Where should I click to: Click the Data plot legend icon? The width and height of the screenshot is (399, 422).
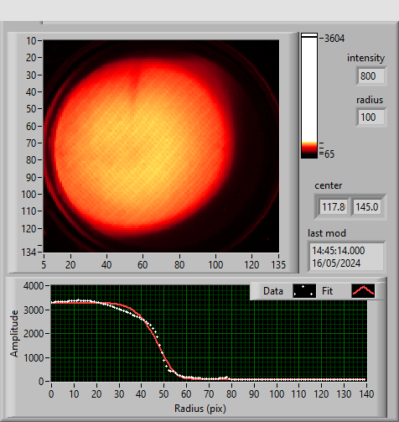pos(304,291)
